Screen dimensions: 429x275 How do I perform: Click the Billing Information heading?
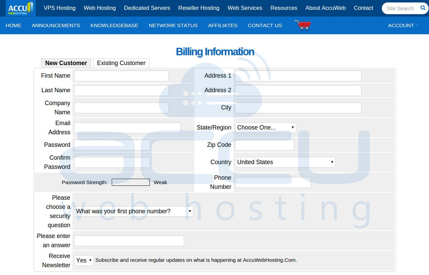click(215, 52)
